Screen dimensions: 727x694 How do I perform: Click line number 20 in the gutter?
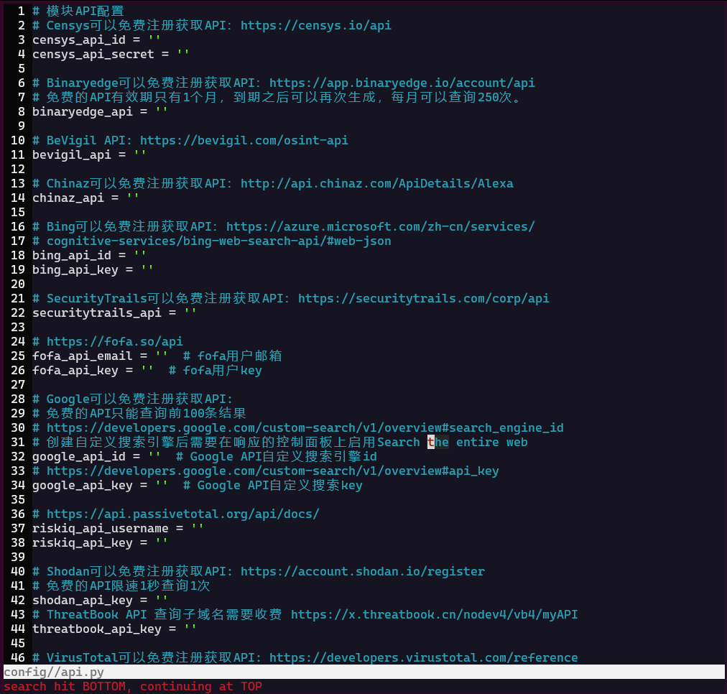18,284
